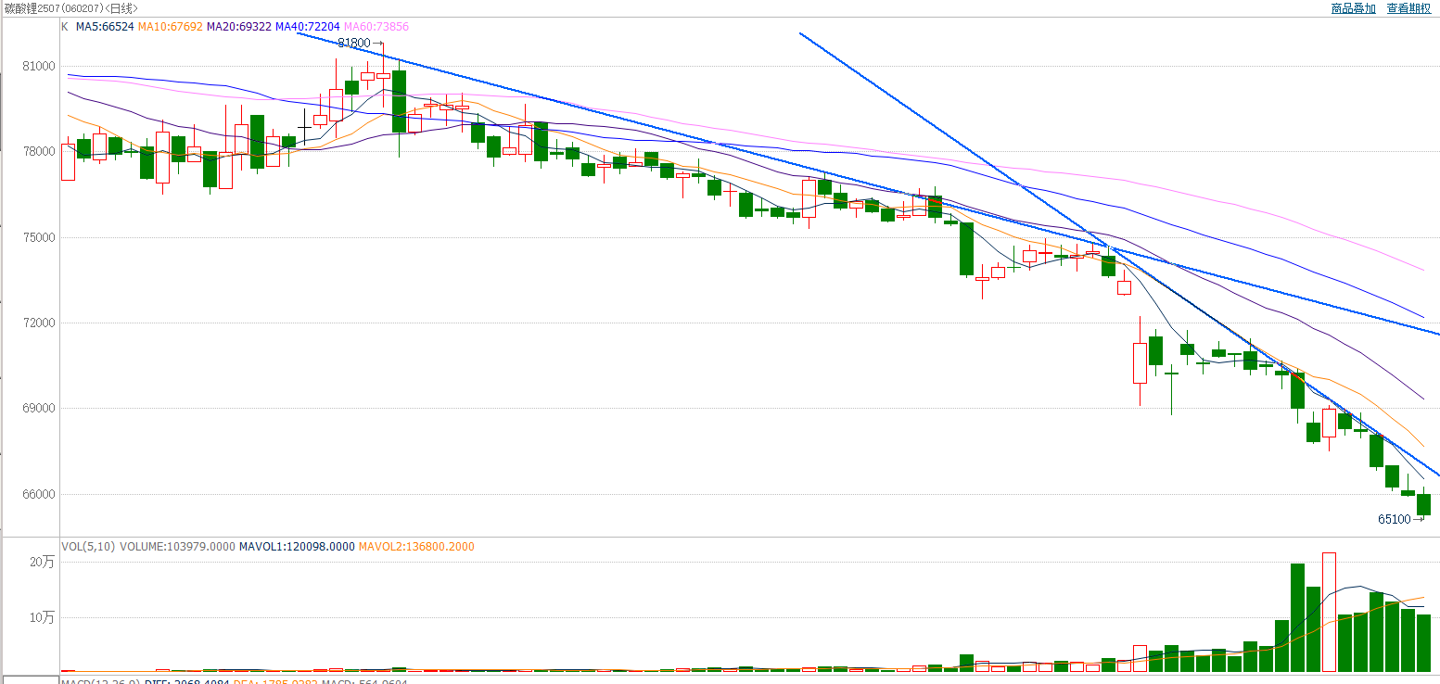Click the MAVOL2:136800.2000 label
1440x684 pixels.
416,547
